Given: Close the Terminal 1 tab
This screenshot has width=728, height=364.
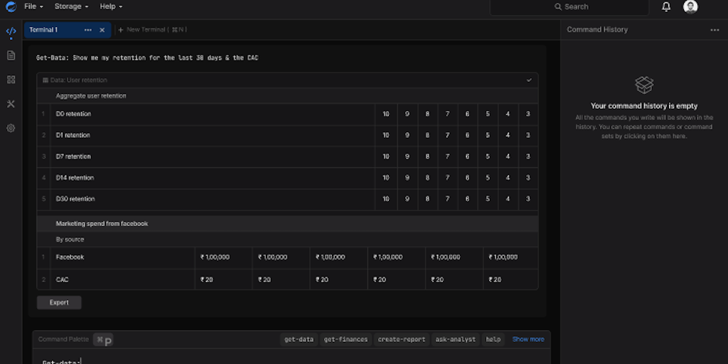Looking at the screenshot, I should click(x=102, y=30).
